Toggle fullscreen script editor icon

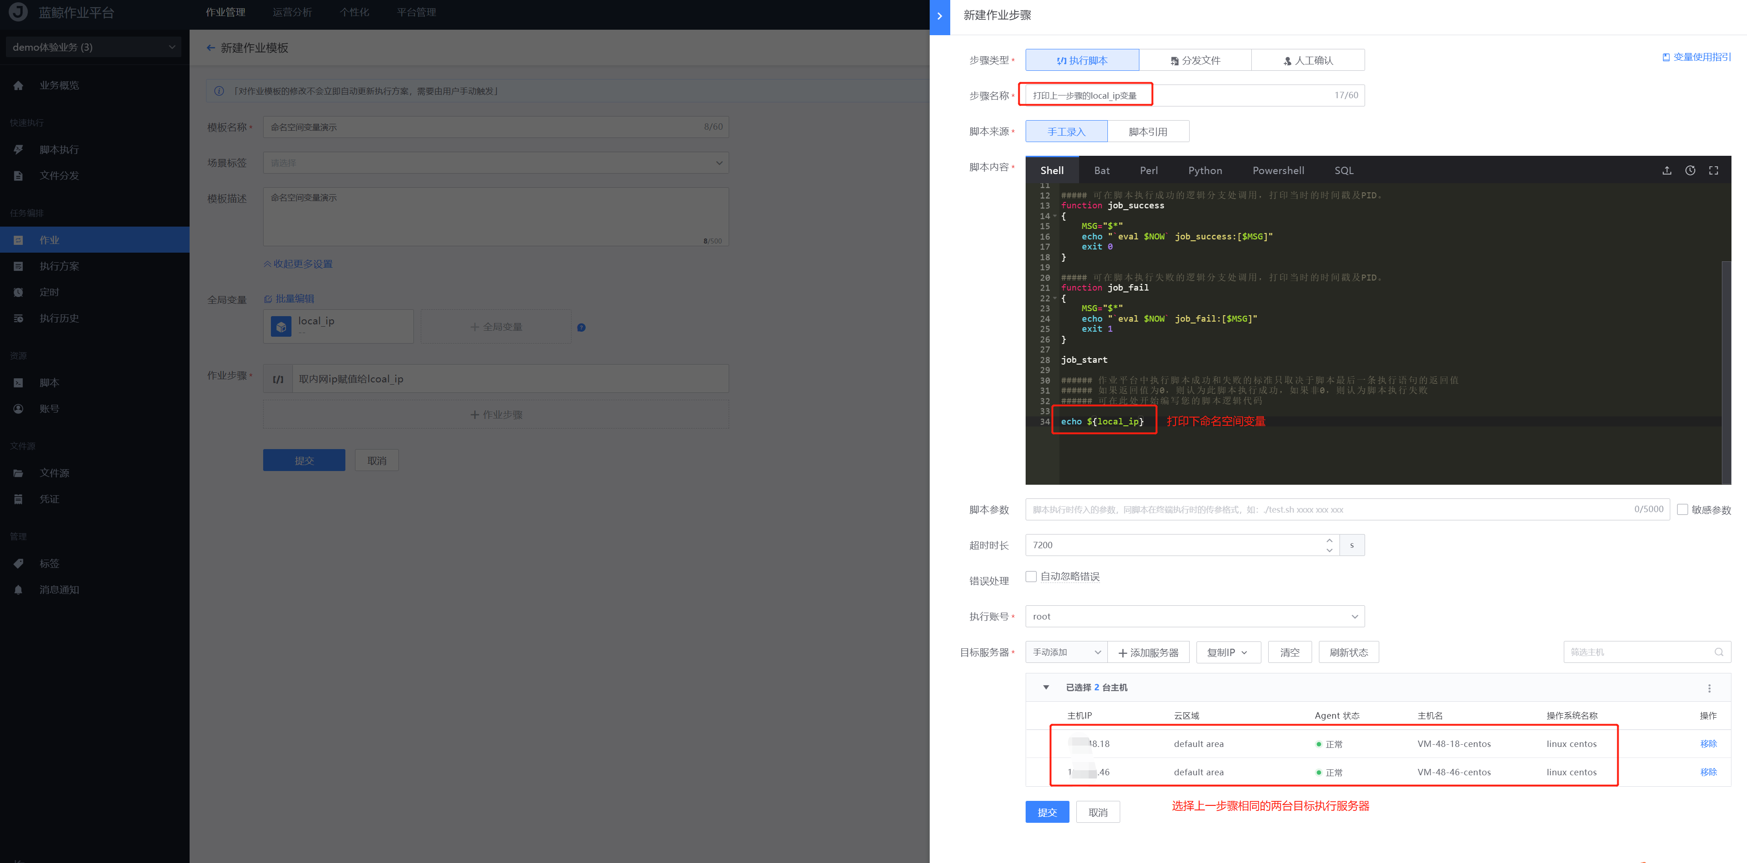(x=1713, y=171)
